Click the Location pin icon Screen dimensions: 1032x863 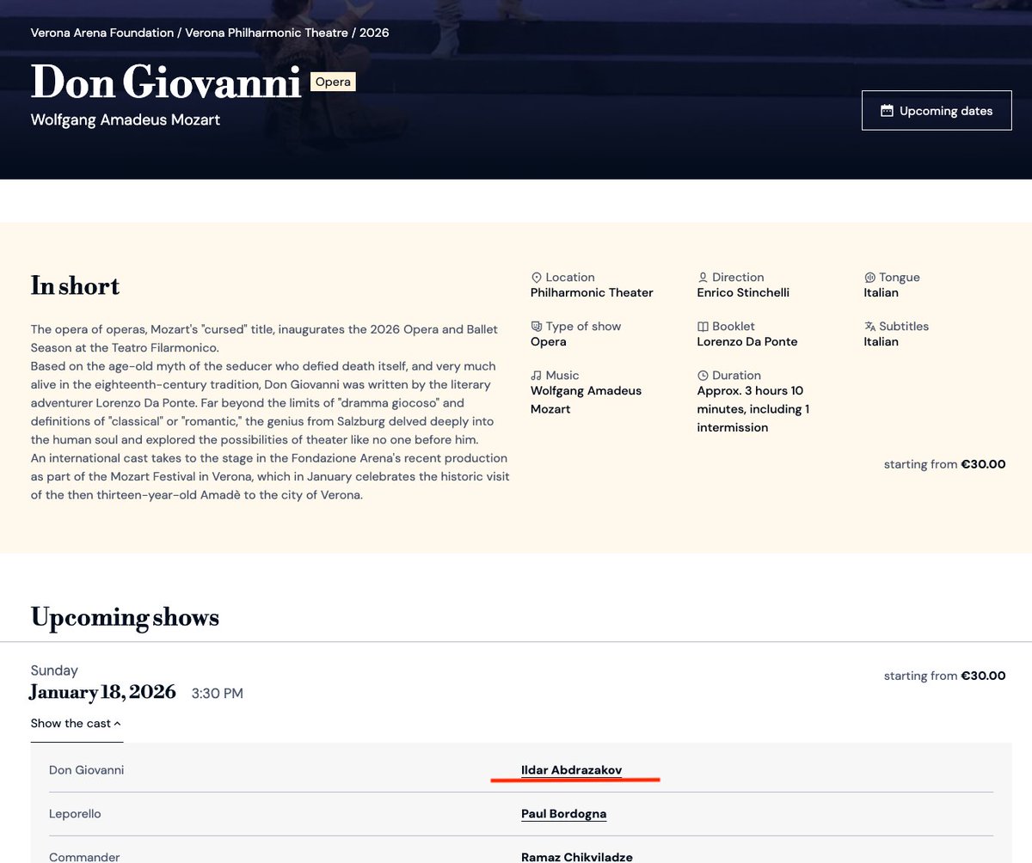537,278
